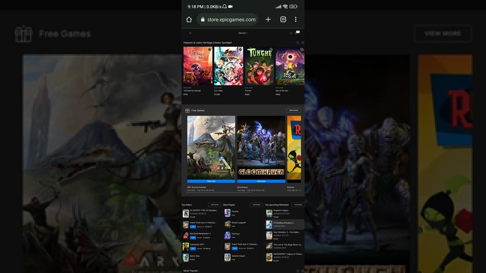Click Free Now under Gloomhaven

(261, 181)
